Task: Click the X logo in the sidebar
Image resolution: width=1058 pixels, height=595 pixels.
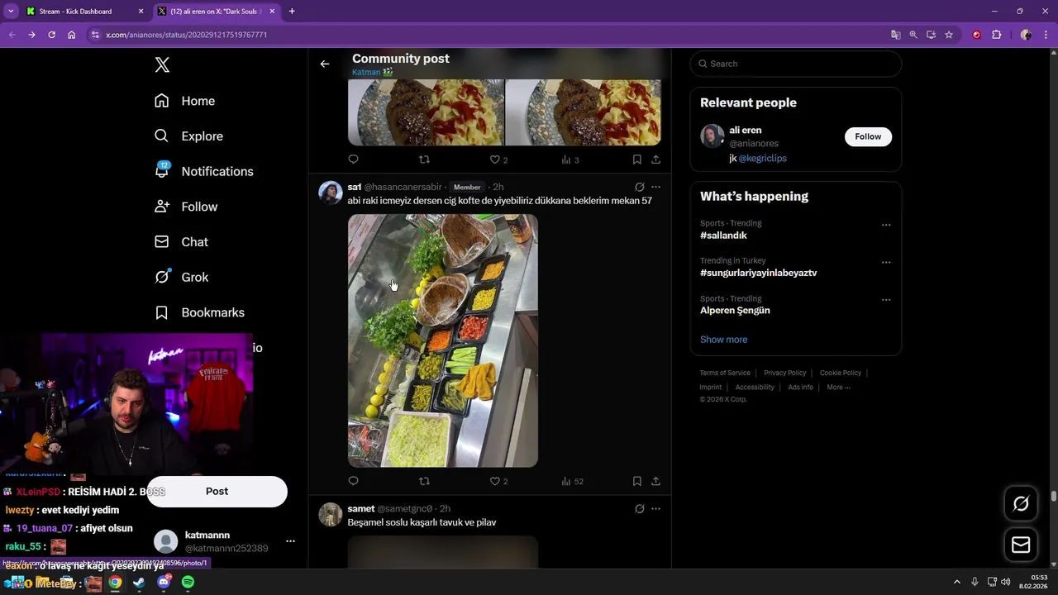Action: coord(162,65)
